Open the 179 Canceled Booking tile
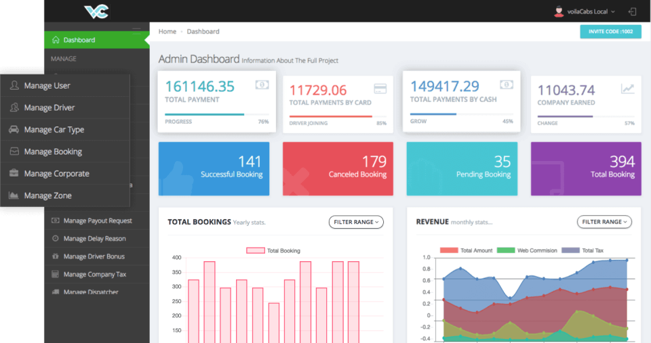651x343 pixels. pyautogui.click(x=338, y=168)
